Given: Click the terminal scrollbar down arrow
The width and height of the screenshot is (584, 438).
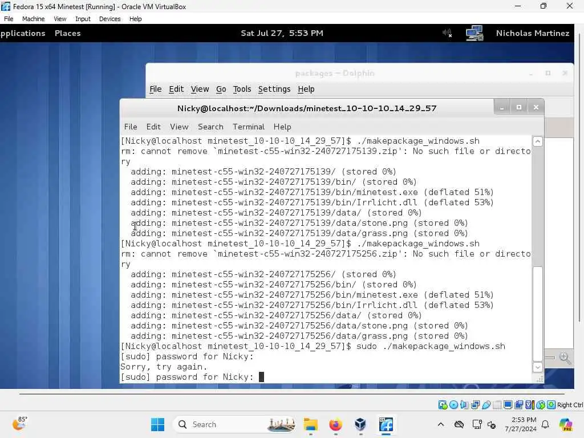Looking at the screenshot, I should pos(537,367).
